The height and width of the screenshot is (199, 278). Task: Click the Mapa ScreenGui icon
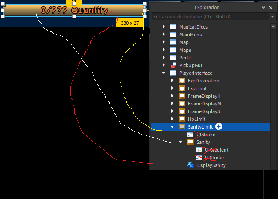173,50
